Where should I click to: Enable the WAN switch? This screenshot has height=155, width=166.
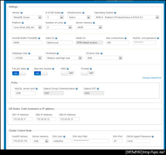68,73
